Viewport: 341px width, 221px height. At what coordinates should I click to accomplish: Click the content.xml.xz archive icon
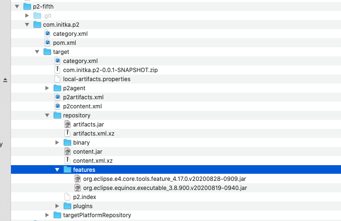67,161
